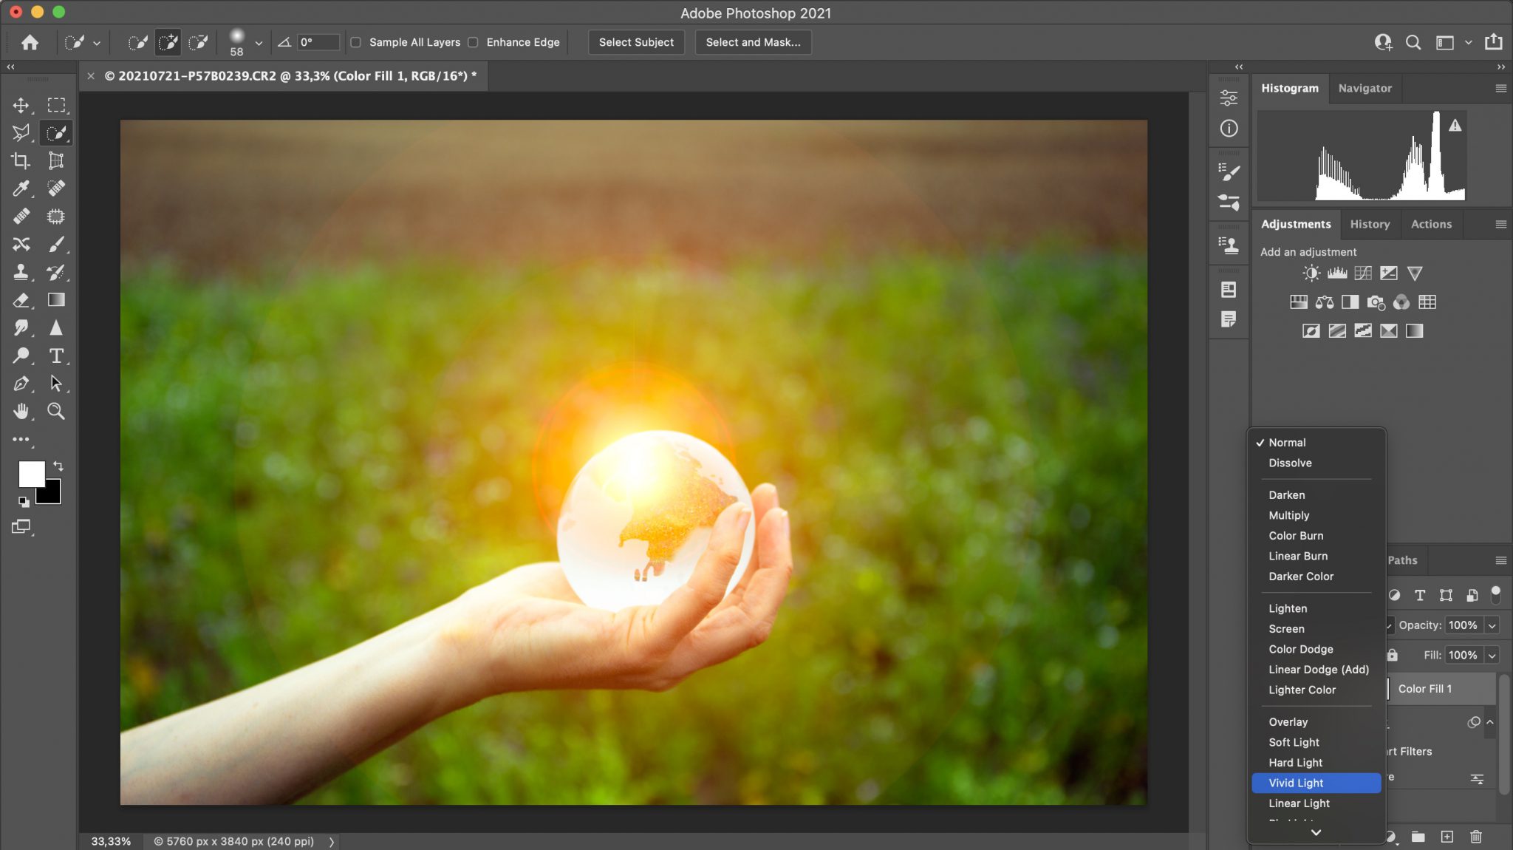Add a Hue/Saturation adjustment
The height and width of the screenshot is (850, 1513).
click(1297, 302)
